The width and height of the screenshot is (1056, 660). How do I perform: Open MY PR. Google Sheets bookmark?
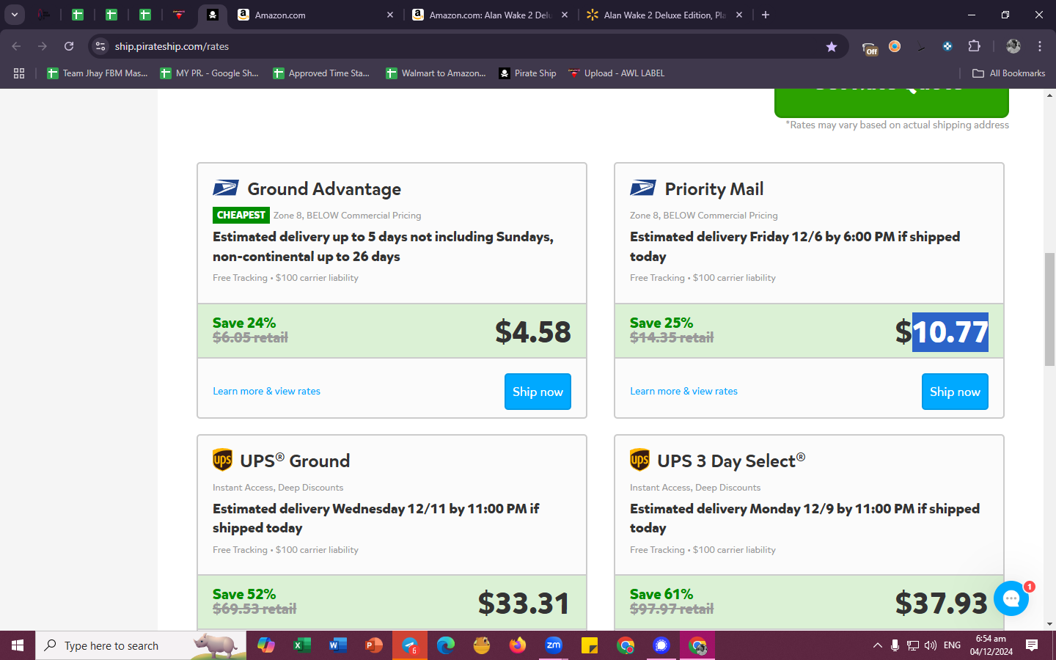coord(209,73)
